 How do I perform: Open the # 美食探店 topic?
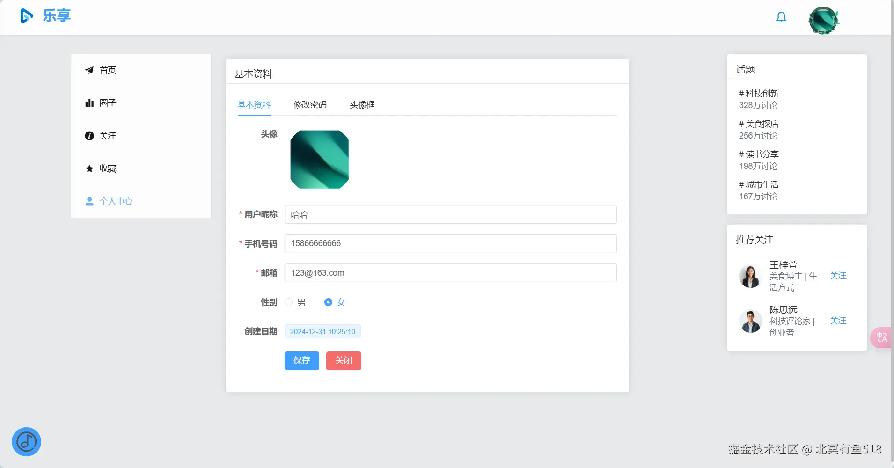point(759,124)
